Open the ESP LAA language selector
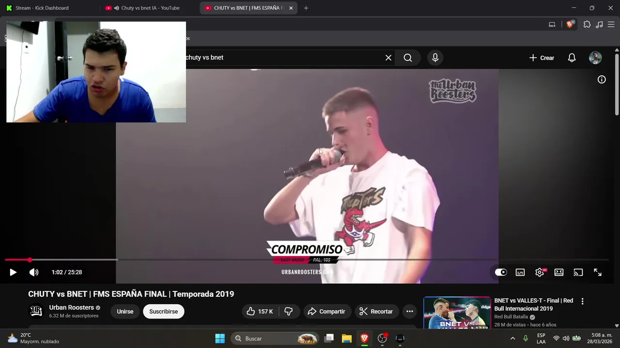The height and width of the screenshot is (348, 620). pos(541,338)
